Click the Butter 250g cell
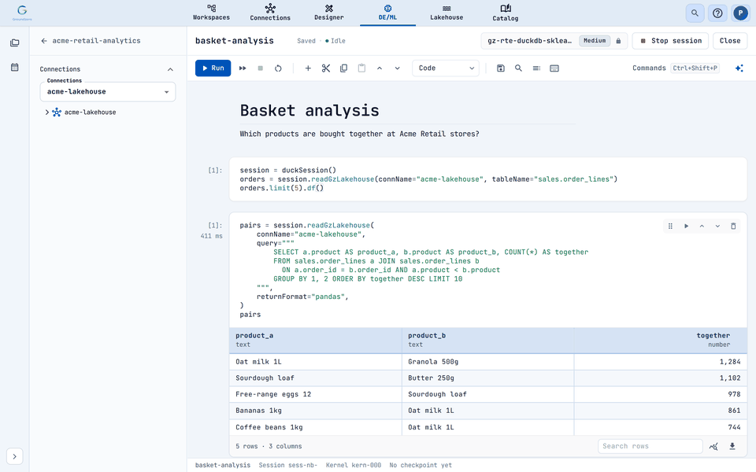 click(x=488, y=378)
